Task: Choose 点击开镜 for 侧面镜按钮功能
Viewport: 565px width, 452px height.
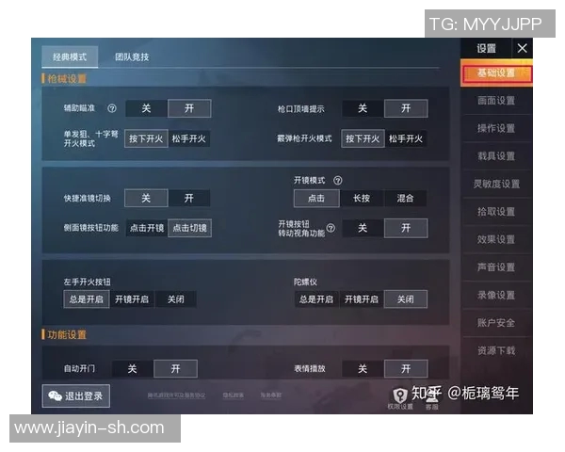Action: click(147, 228)
